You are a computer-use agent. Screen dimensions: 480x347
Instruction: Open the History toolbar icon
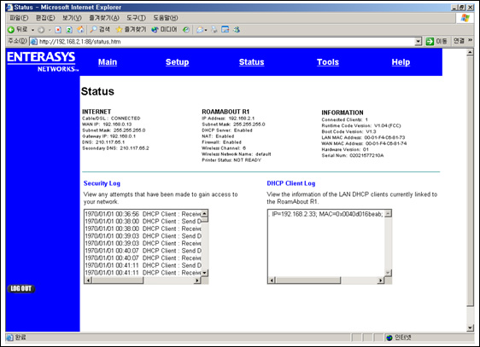186,30
